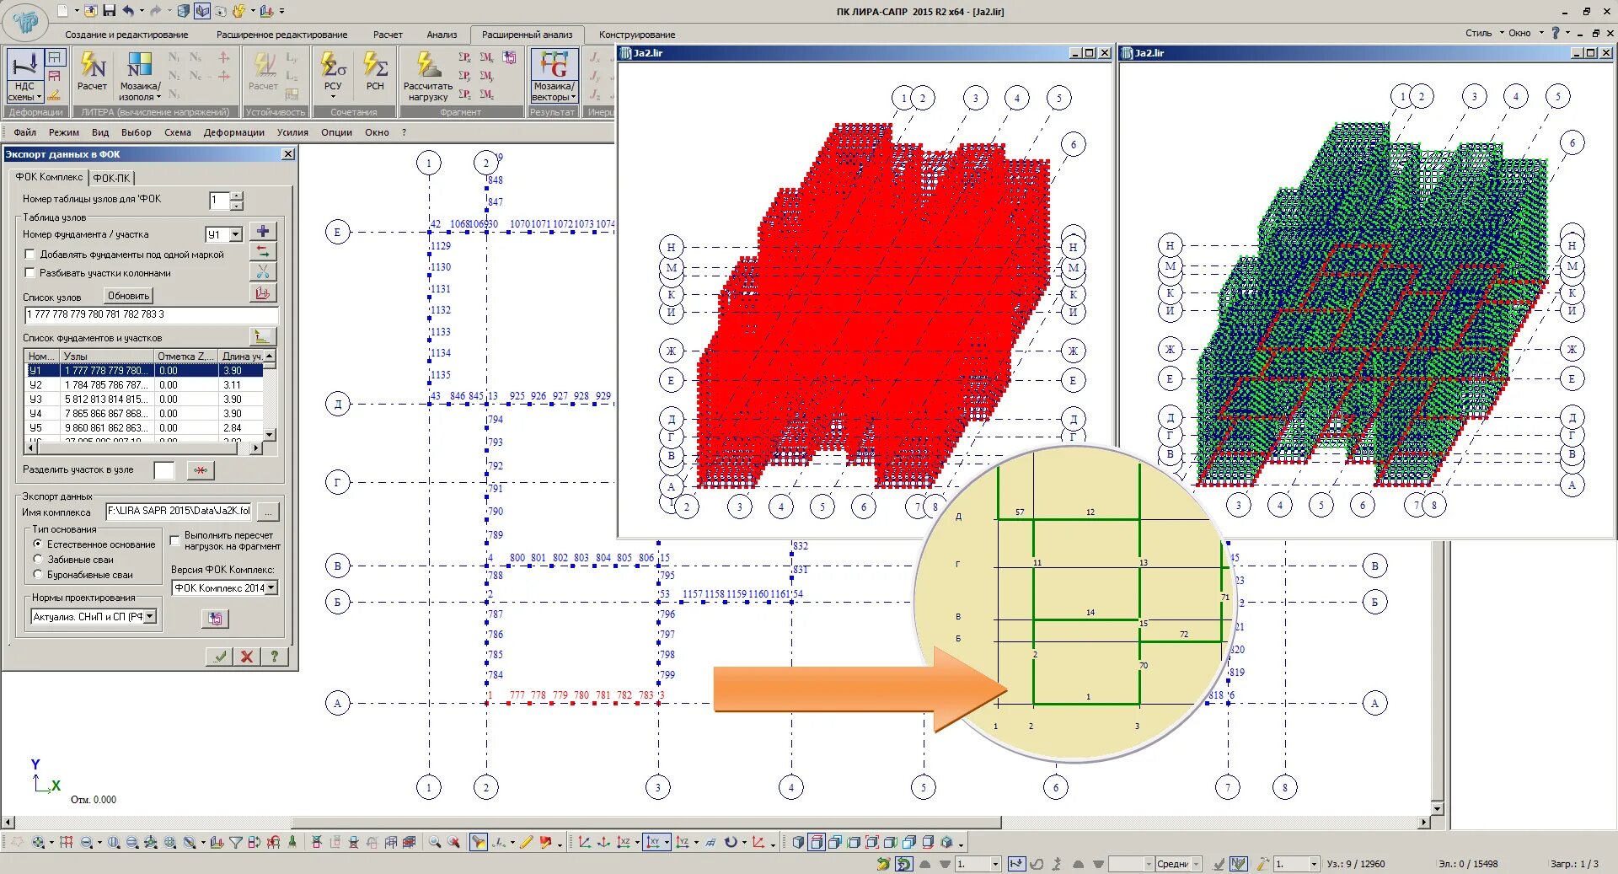This screenshot has width=1618, height=874.
Task: Click the export-to-ФОК icon in the dialog
Action: coord(216,619)
